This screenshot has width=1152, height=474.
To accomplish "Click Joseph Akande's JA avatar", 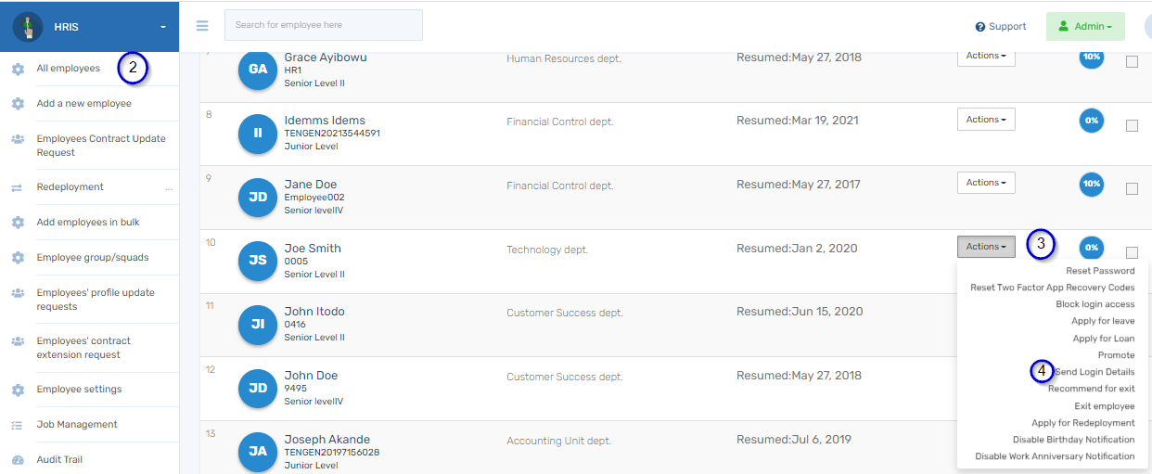I will click(x=258, y=451).
